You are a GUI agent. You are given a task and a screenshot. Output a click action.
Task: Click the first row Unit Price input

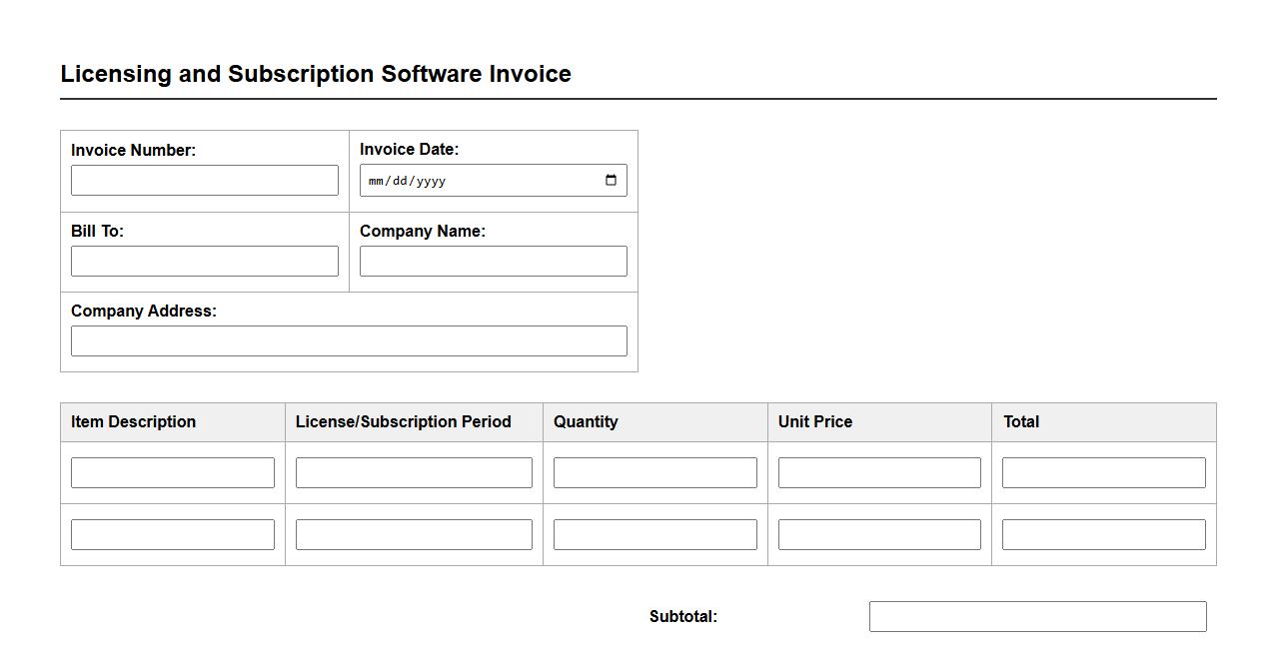[x=879, y=473]
